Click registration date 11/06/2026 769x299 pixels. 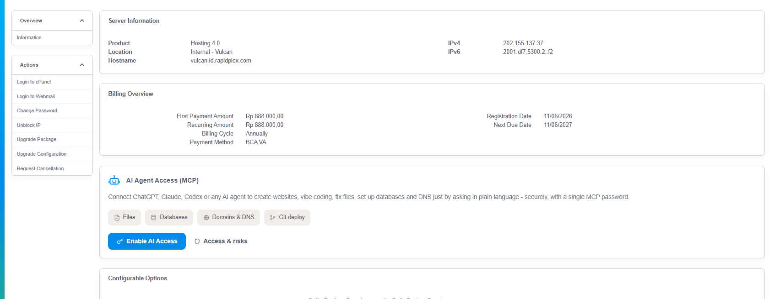(558, 116)
